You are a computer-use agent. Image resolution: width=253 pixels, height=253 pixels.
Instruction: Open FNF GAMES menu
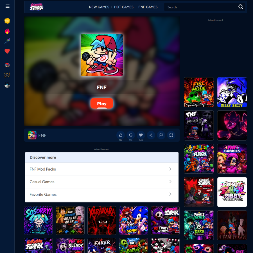[148, 7]
